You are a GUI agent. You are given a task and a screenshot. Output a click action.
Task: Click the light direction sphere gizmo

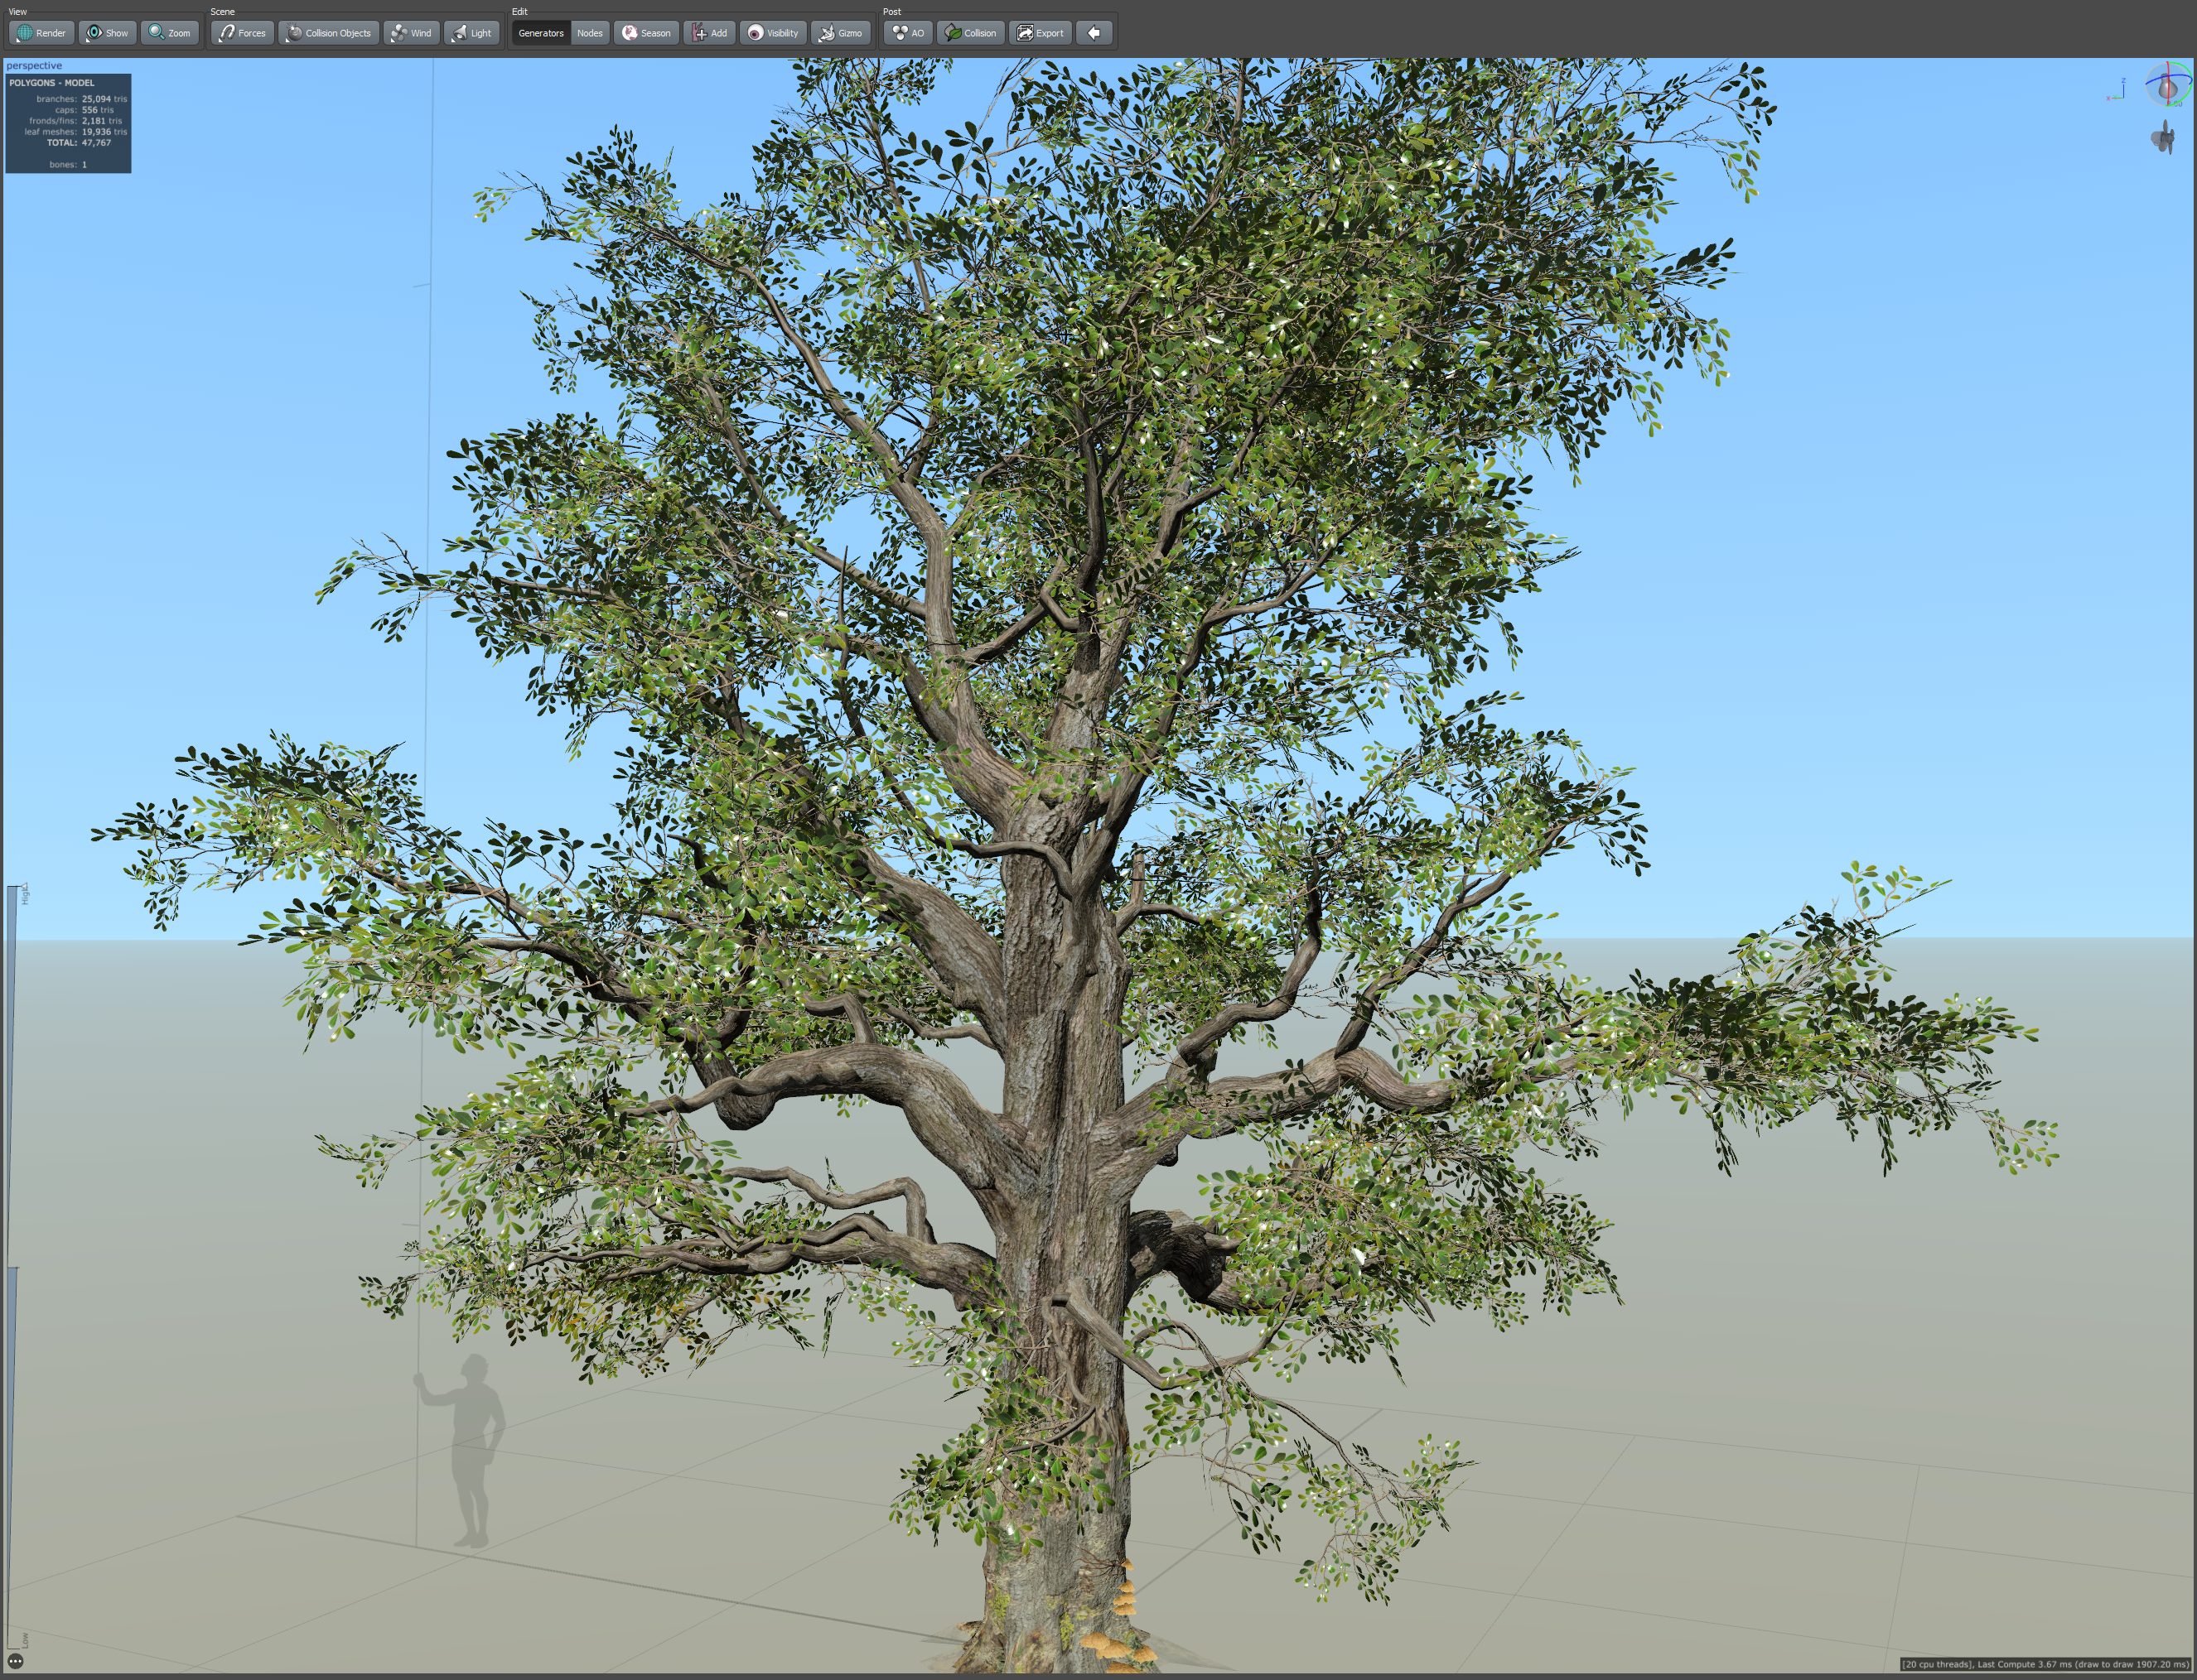pos(2167,86)
